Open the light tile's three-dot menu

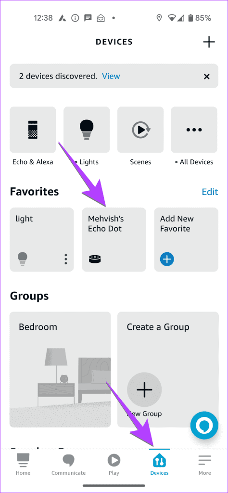[65, 259]
